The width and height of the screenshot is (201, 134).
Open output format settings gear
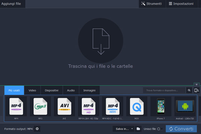(x=37, y=129)
